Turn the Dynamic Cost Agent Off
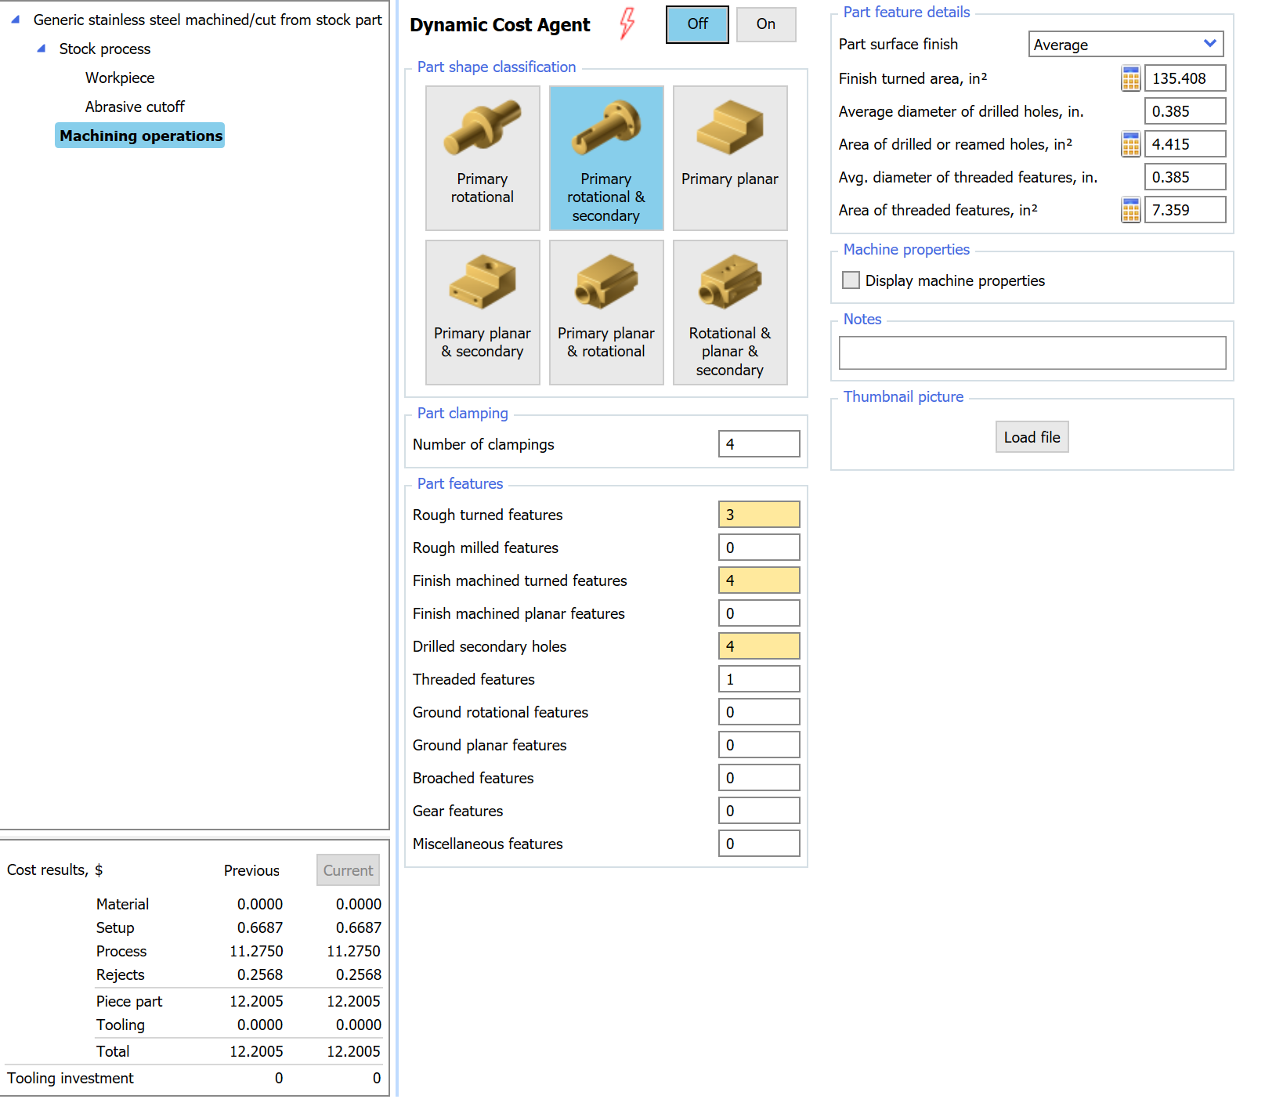Viewport: 1265px width, 1099px height. coord(696,24)
